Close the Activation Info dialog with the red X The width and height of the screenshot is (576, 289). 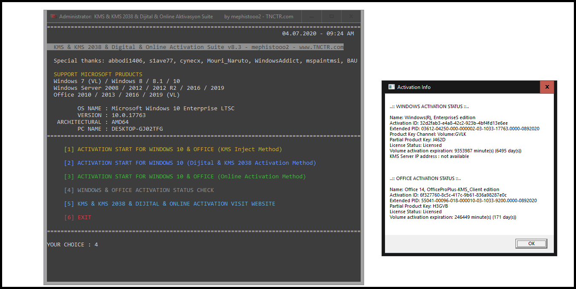547,87
